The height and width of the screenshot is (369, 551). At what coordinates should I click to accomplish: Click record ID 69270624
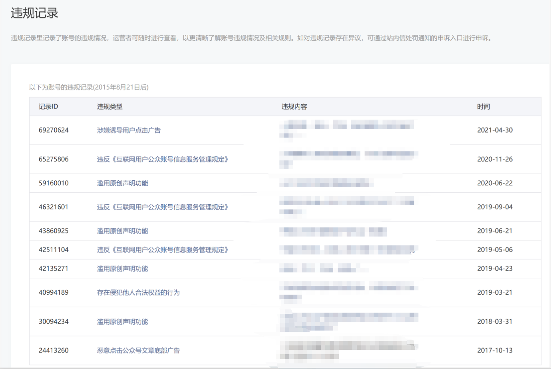click(54, 130)
